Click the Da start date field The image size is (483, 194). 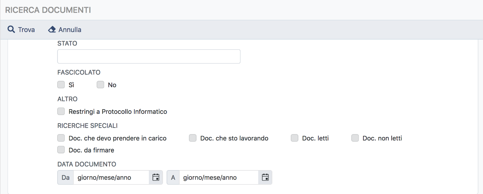(111, 177)
